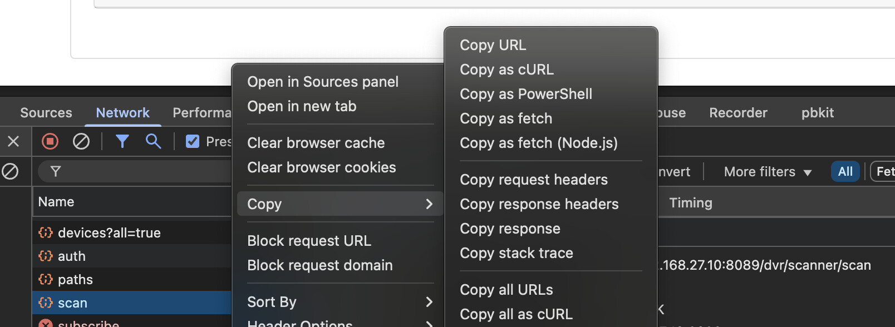This screenshot has height=327, width=895.
Task: Expand the Sort By submenu
Action: pyautogui.click(x=340, y=302)
